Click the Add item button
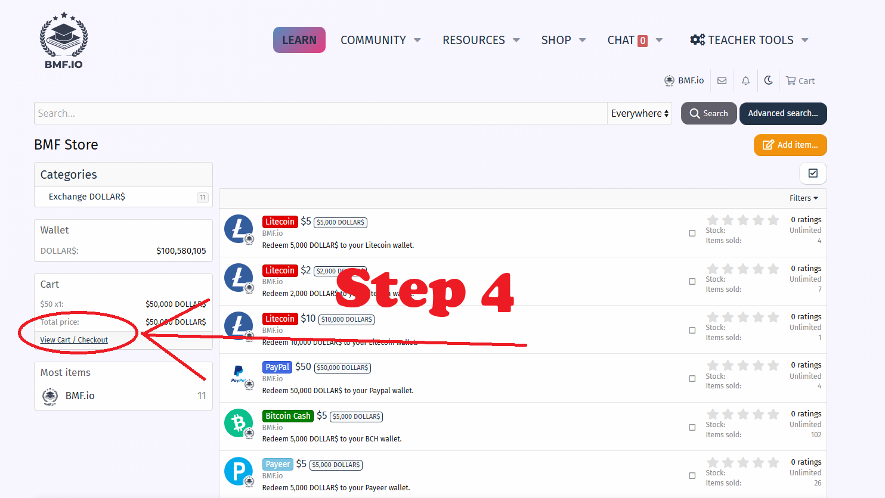Viewport: 885px width, 498px height. [x=790, y=145]
